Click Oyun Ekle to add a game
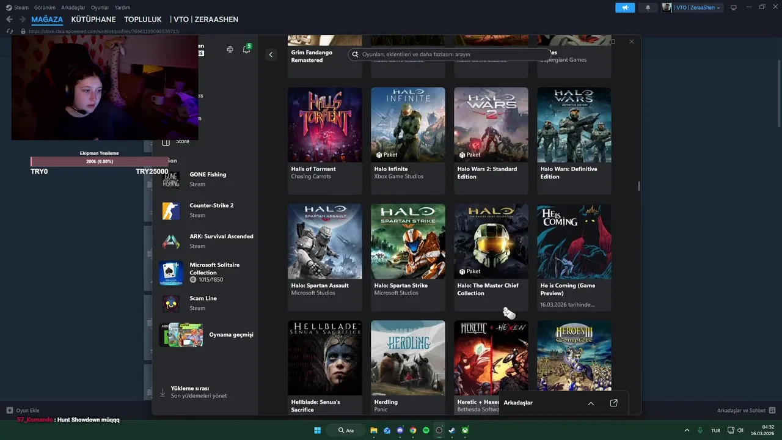The height and width of the screenshot is (440, 782). [x=23, y=411]
